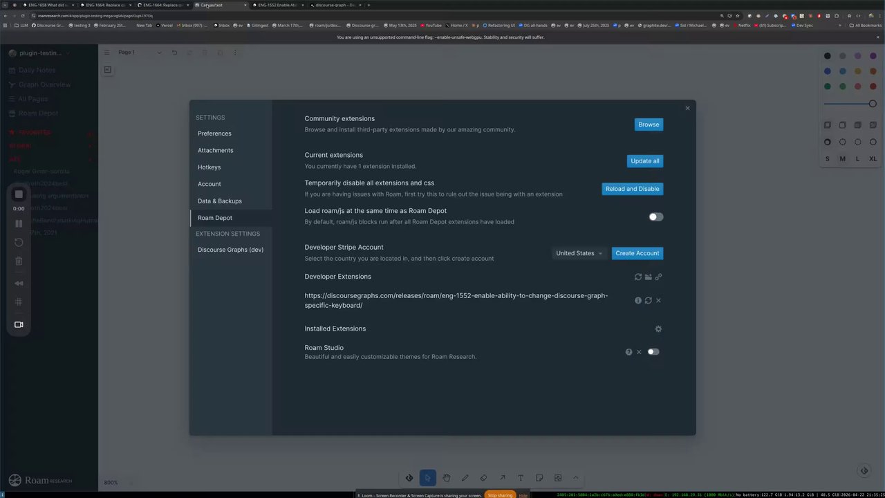
Task: Open Discourse Graphs (dev) extension settings
Action: point(231,250)
